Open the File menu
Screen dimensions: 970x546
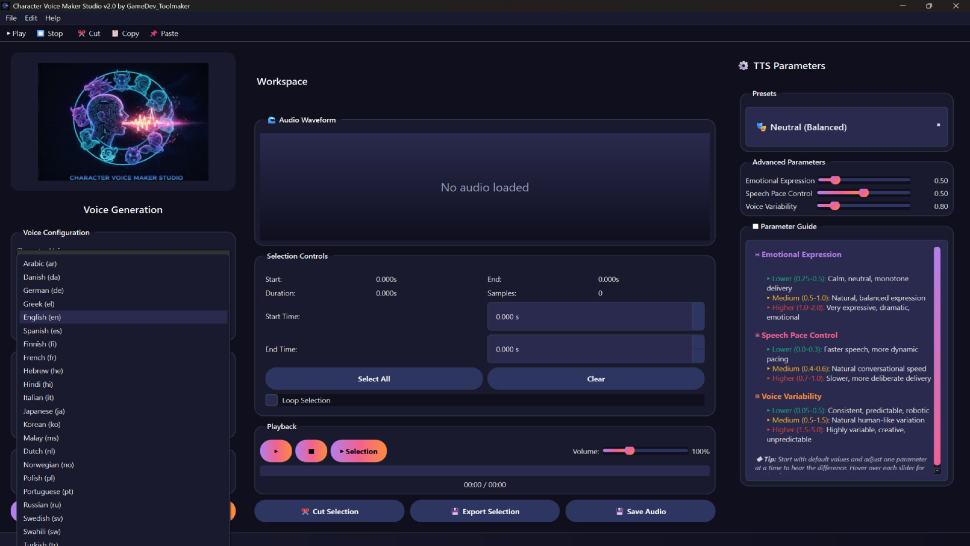point(11,18)
